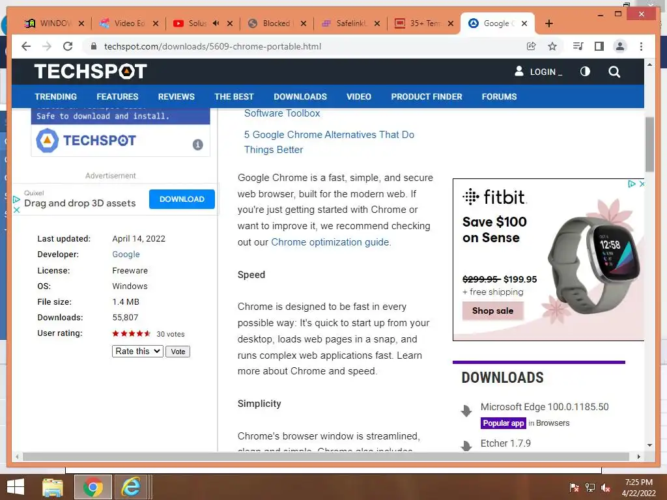Open Microsoft Edge 100.0.1185.50 download link
The height and width of the screenshot is (500, 667).
(545, 407)
